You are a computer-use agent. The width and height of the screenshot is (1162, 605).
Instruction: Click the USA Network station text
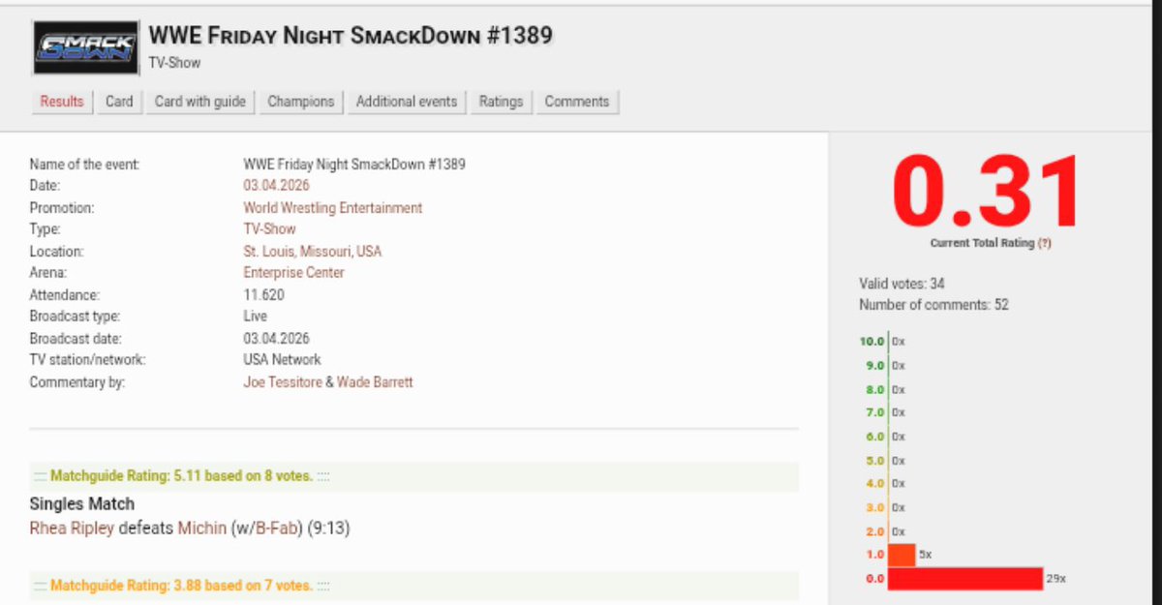point(282,360)
